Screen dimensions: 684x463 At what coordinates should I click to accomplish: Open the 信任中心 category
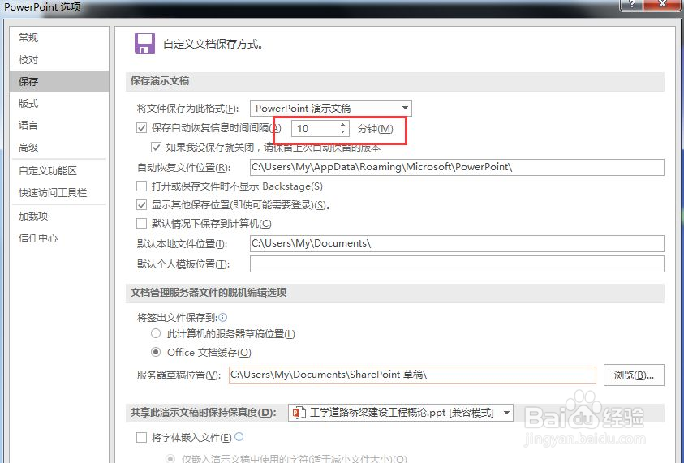click(59, 238)
